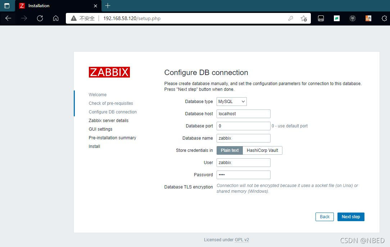The width and height of the screenshot is (390, 247).
Task: Edit the Database name field
Action: [x=244, y=138]
